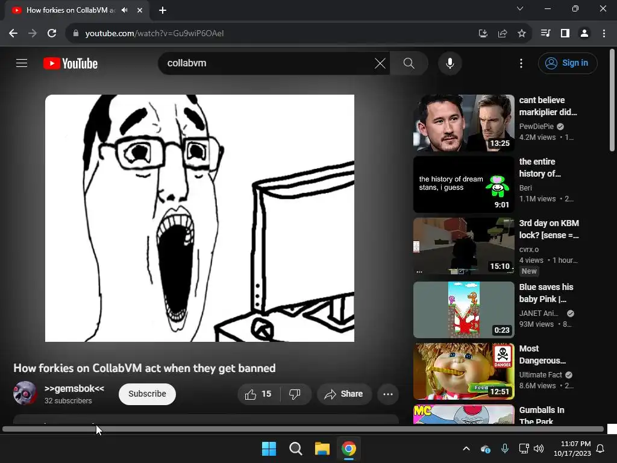Click the Sign in button
Screen dimensions: 617x463
tap(568, 63)
